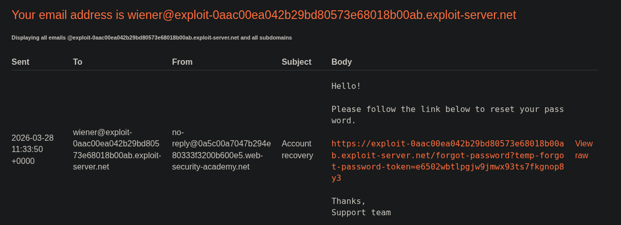Click the wiener@exploit recipient address cell

click(117, 149)
